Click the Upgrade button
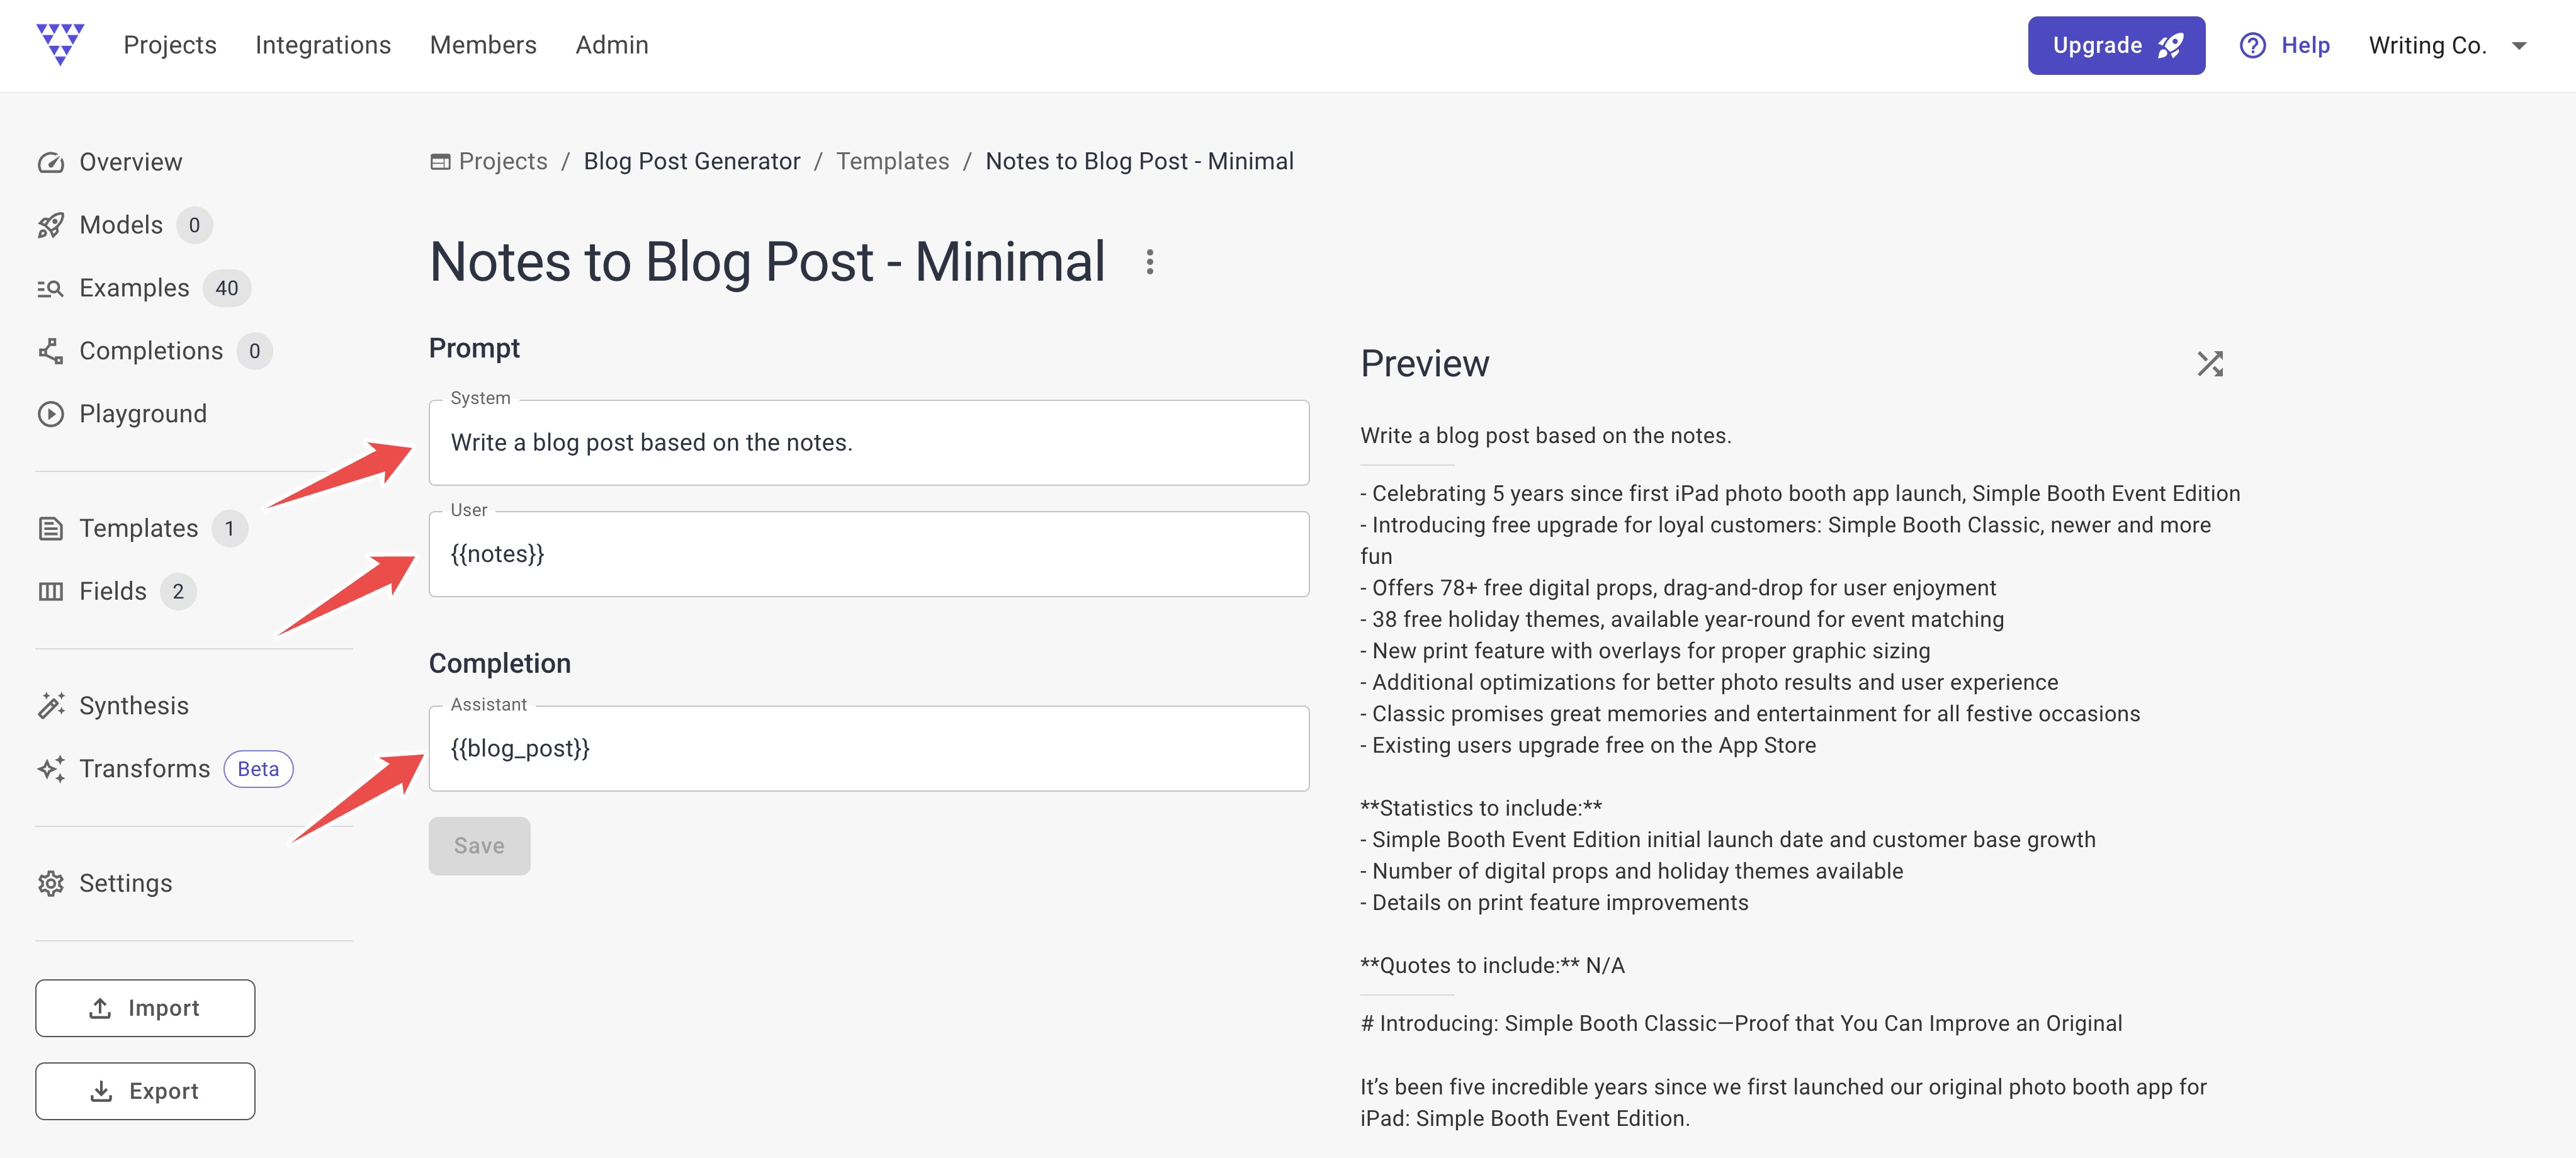 [x=2116, y=44]
